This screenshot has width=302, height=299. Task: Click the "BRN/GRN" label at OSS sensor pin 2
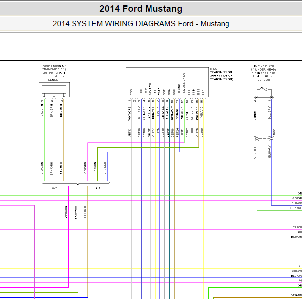coord(52,111)
